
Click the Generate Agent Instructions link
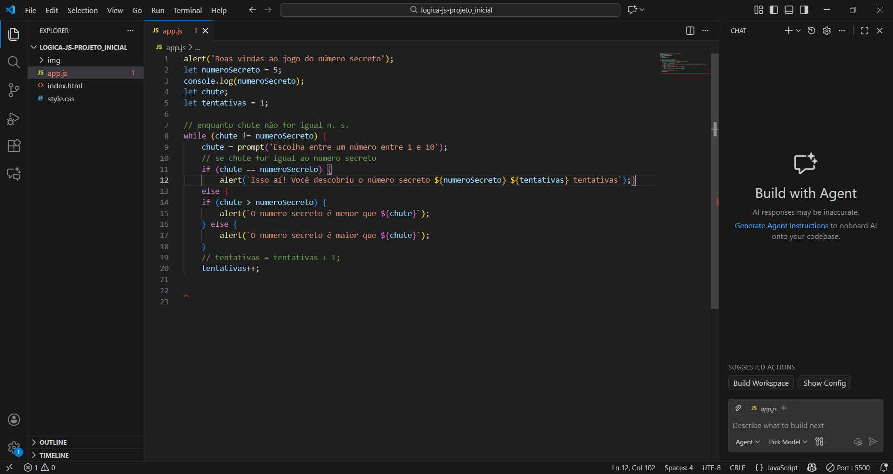coord(781,226)
